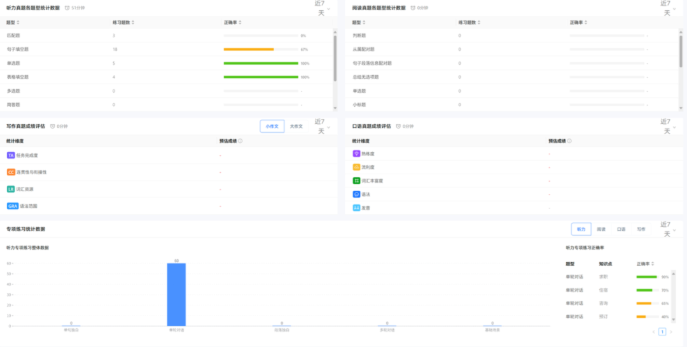Go to page 1 in pagination
The image size is (687, 347).
point(662,332)
